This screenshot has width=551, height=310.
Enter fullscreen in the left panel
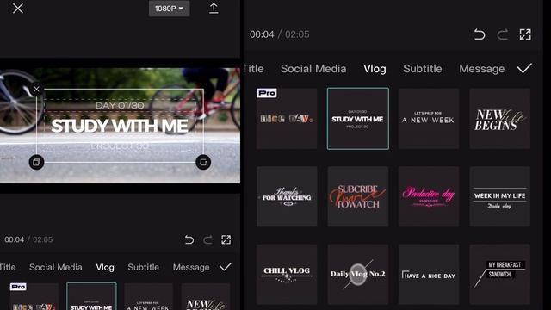tap(226, 239)
